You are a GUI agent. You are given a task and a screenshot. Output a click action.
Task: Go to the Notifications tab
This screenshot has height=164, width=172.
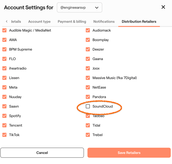point(104,22)
